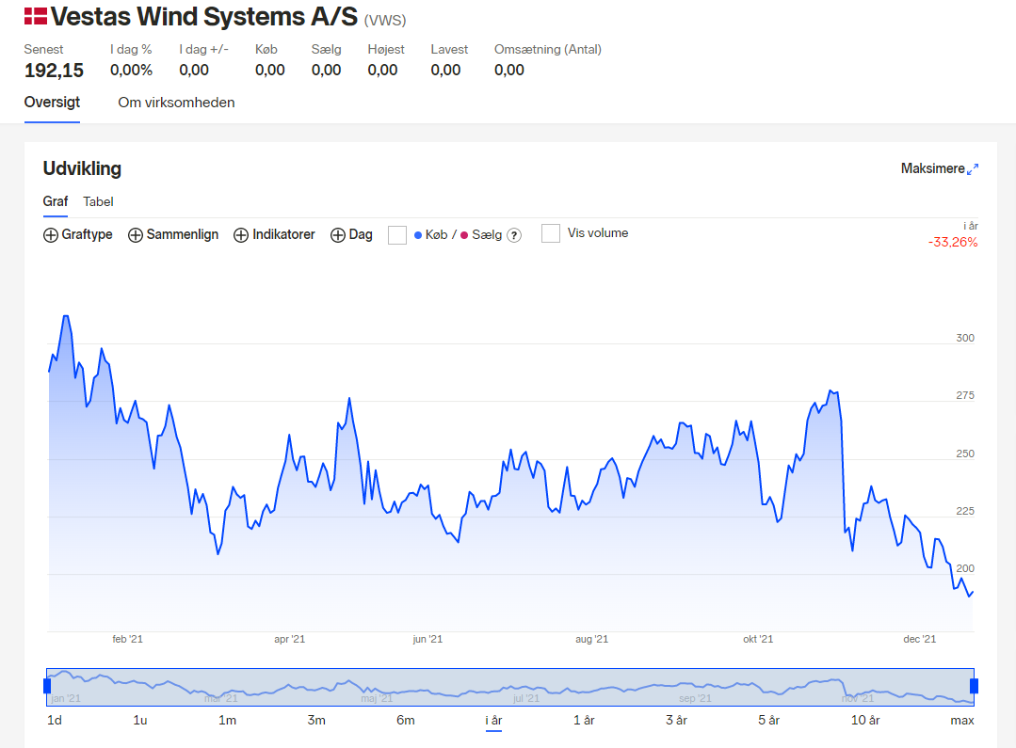Switch to Om virksomheden tab
The height and width of the screenshot is (748, 1016).
[176, 103]
